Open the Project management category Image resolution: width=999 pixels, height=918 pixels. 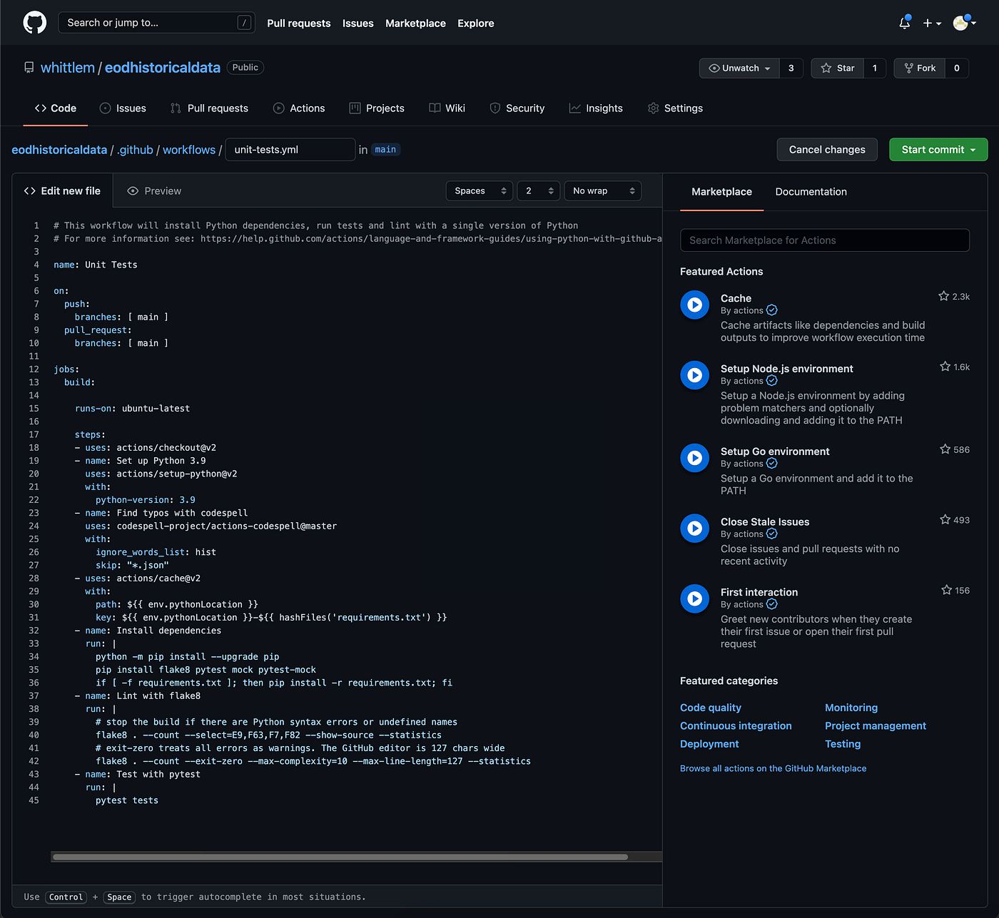[x=876, y=725]
